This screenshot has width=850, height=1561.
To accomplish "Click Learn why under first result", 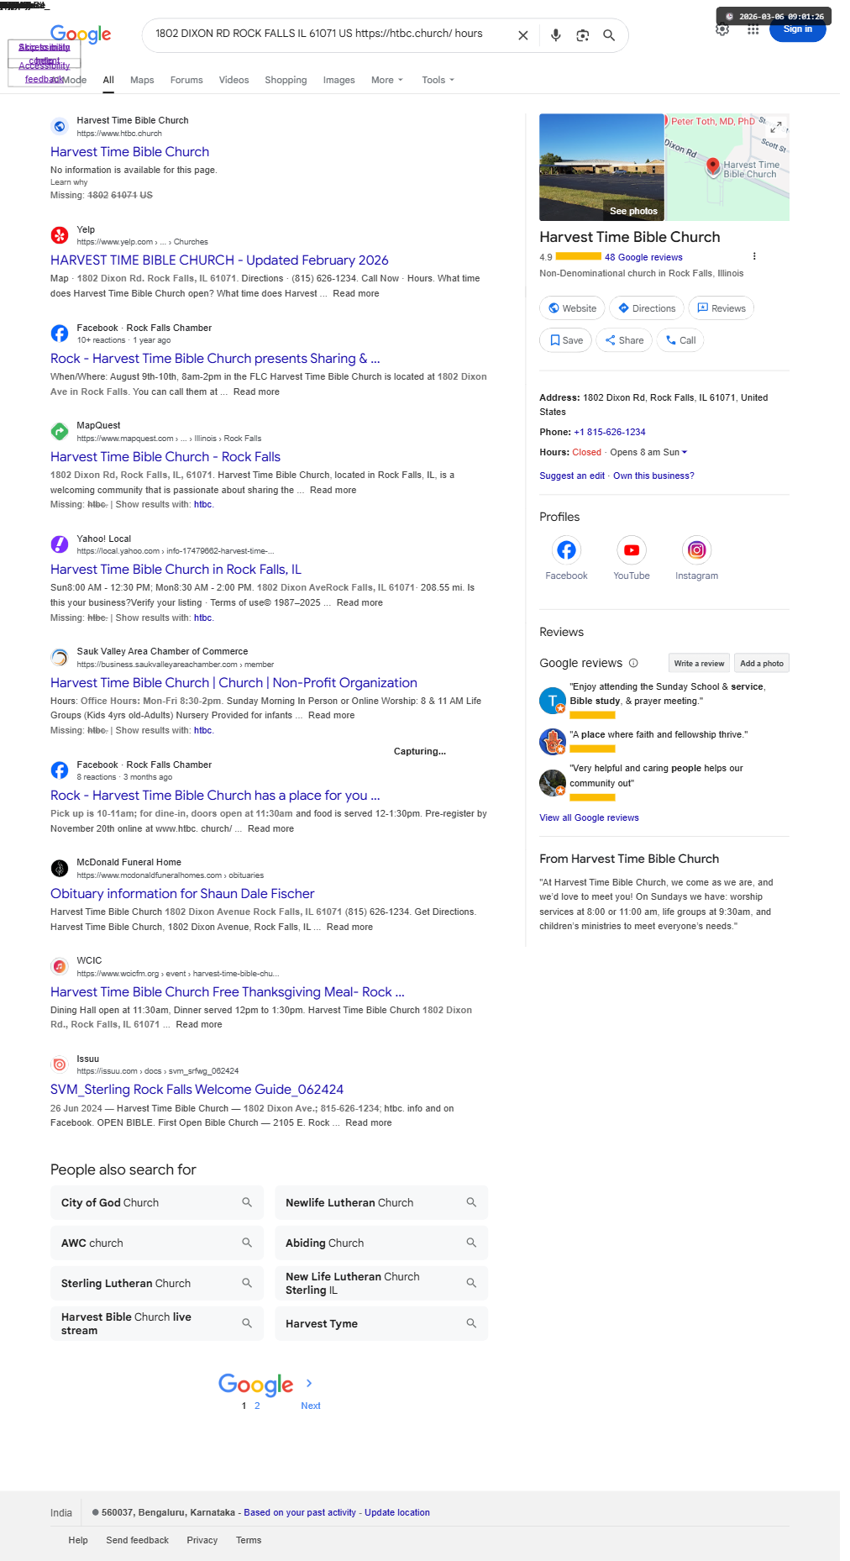I will 69,182.
